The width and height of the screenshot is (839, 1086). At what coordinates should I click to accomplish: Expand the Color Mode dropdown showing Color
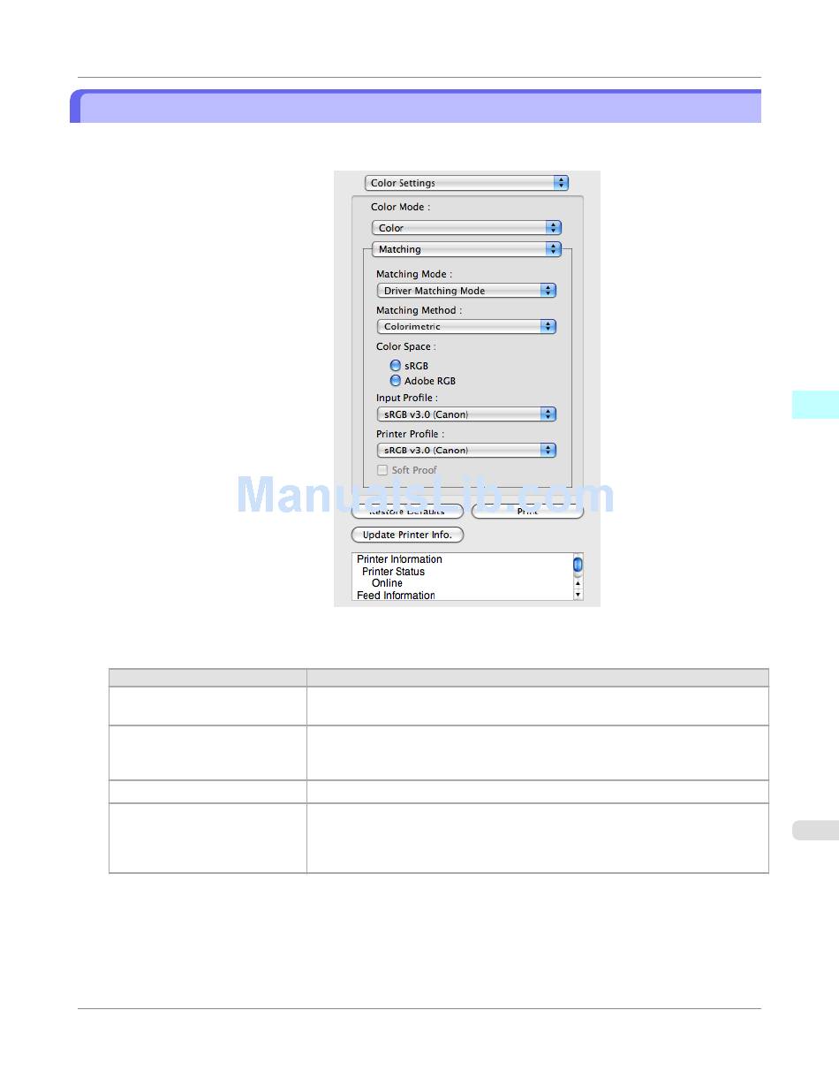[466, 228]
